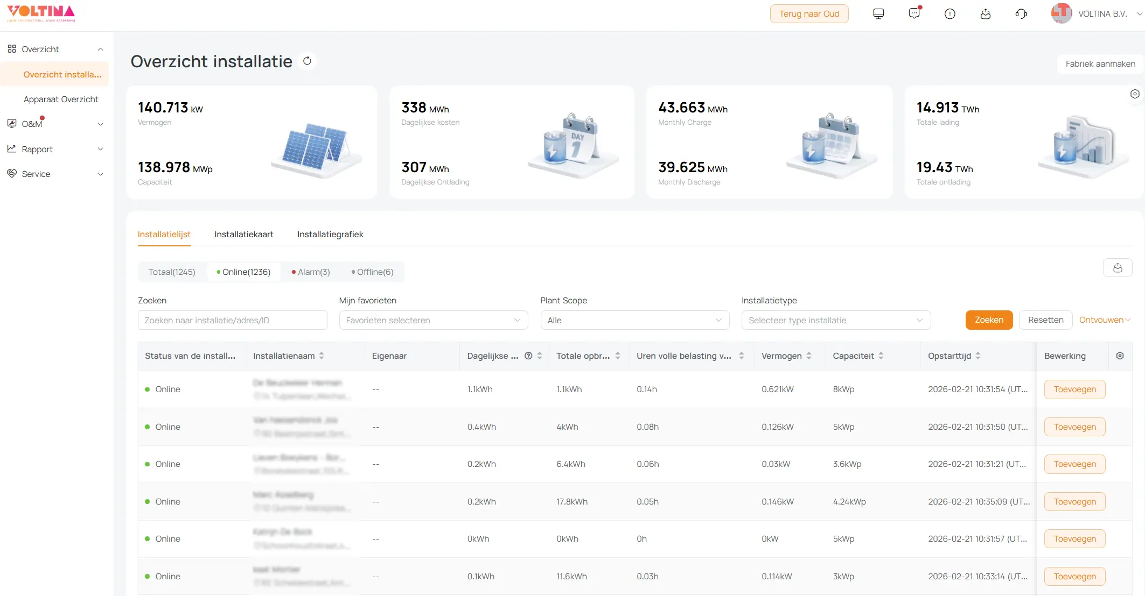Open the messages icon with red dot

(914, 13)
